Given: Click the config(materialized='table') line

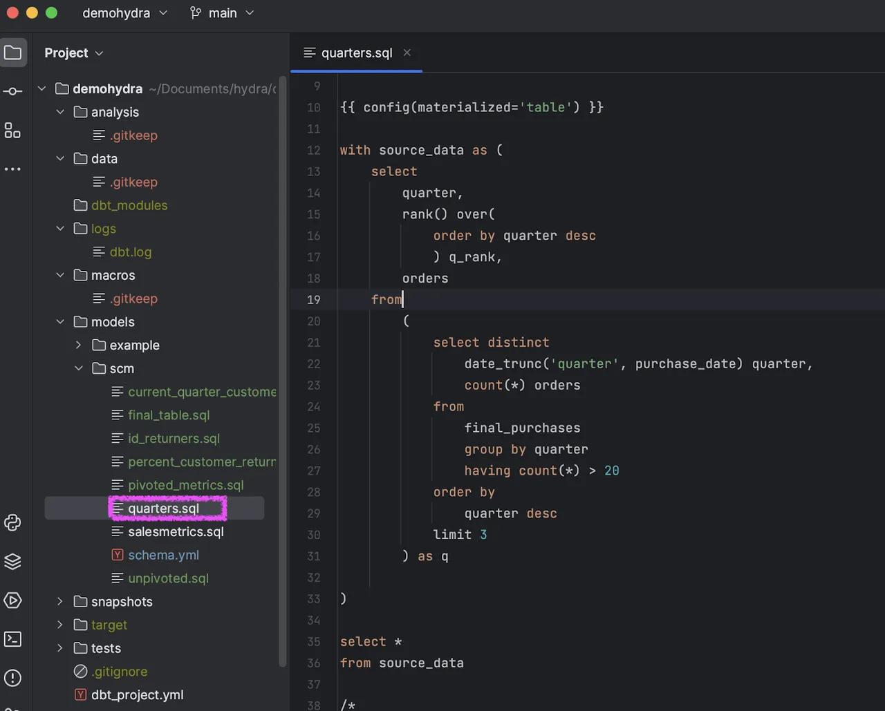Looking at the screenshot, I should 472,107.
